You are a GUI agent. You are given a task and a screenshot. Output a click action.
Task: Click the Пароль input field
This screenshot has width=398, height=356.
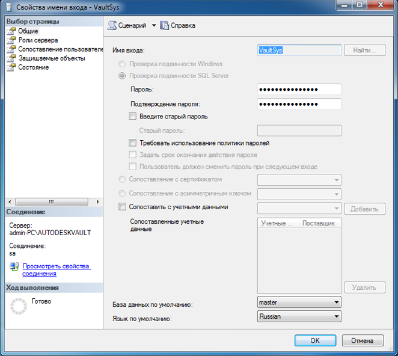tap(299, 90)
